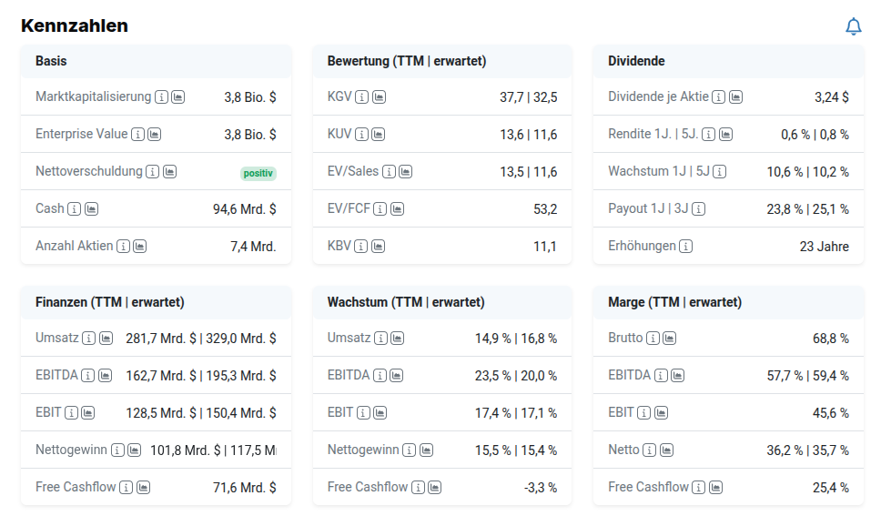Click info icon next to Payout 1J | 3J

click(698, 209)
